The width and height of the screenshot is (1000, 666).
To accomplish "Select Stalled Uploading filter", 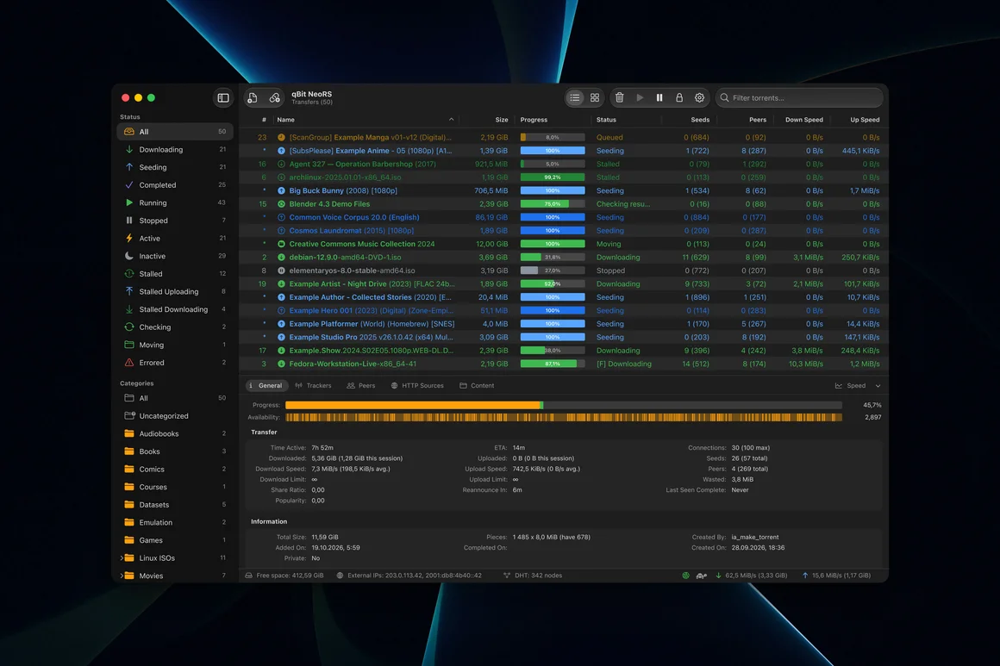I will click(175, 291).
